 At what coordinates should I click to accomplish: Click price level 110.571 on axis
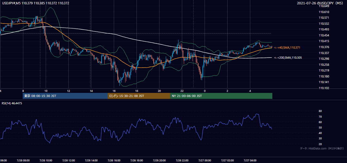324,18
